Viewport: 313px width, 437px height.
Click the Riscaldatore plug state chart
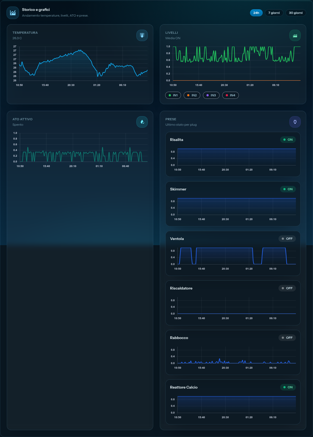click(x=233, y=308)
